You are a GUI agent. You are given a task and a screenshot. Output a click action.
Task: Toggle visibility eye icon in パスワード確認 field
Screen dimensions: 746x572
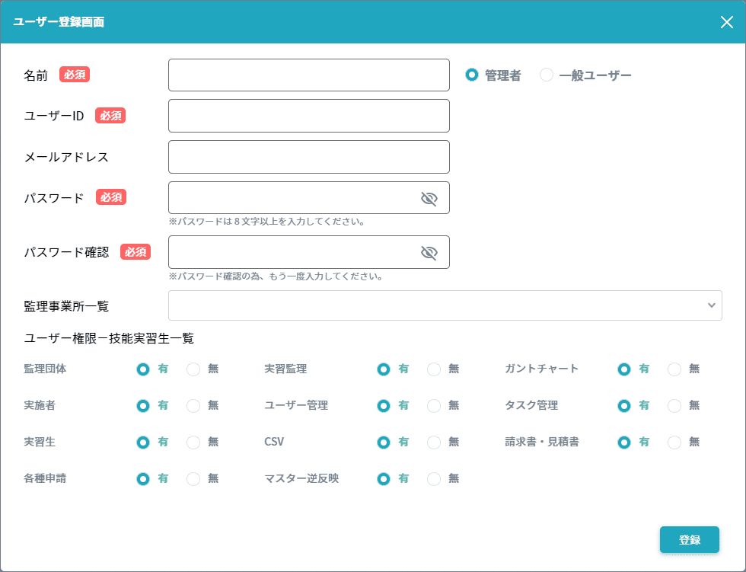429,253
